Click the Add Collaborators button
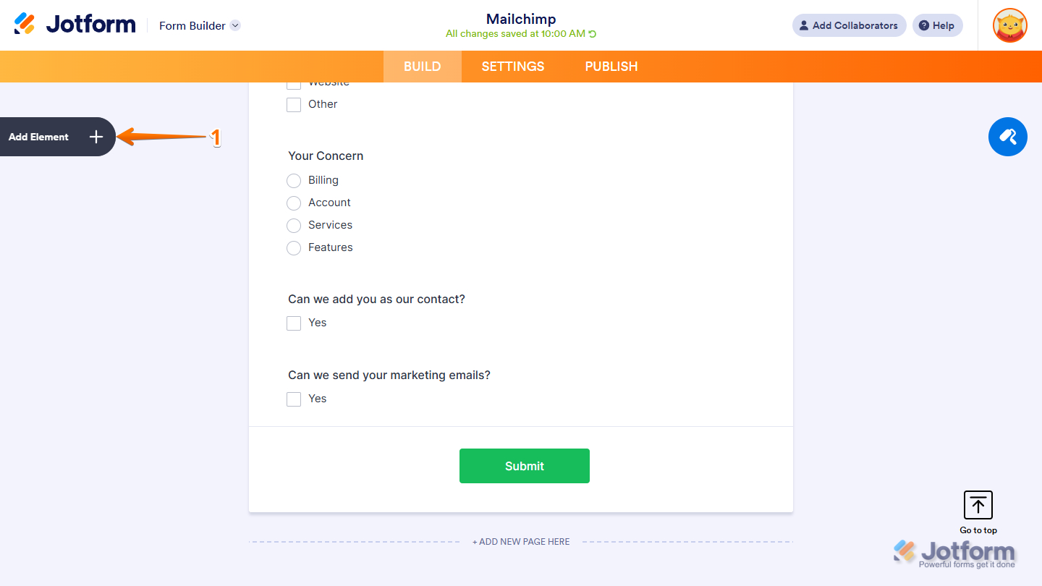Screen dimensions: 1042x586 point(848,25)
